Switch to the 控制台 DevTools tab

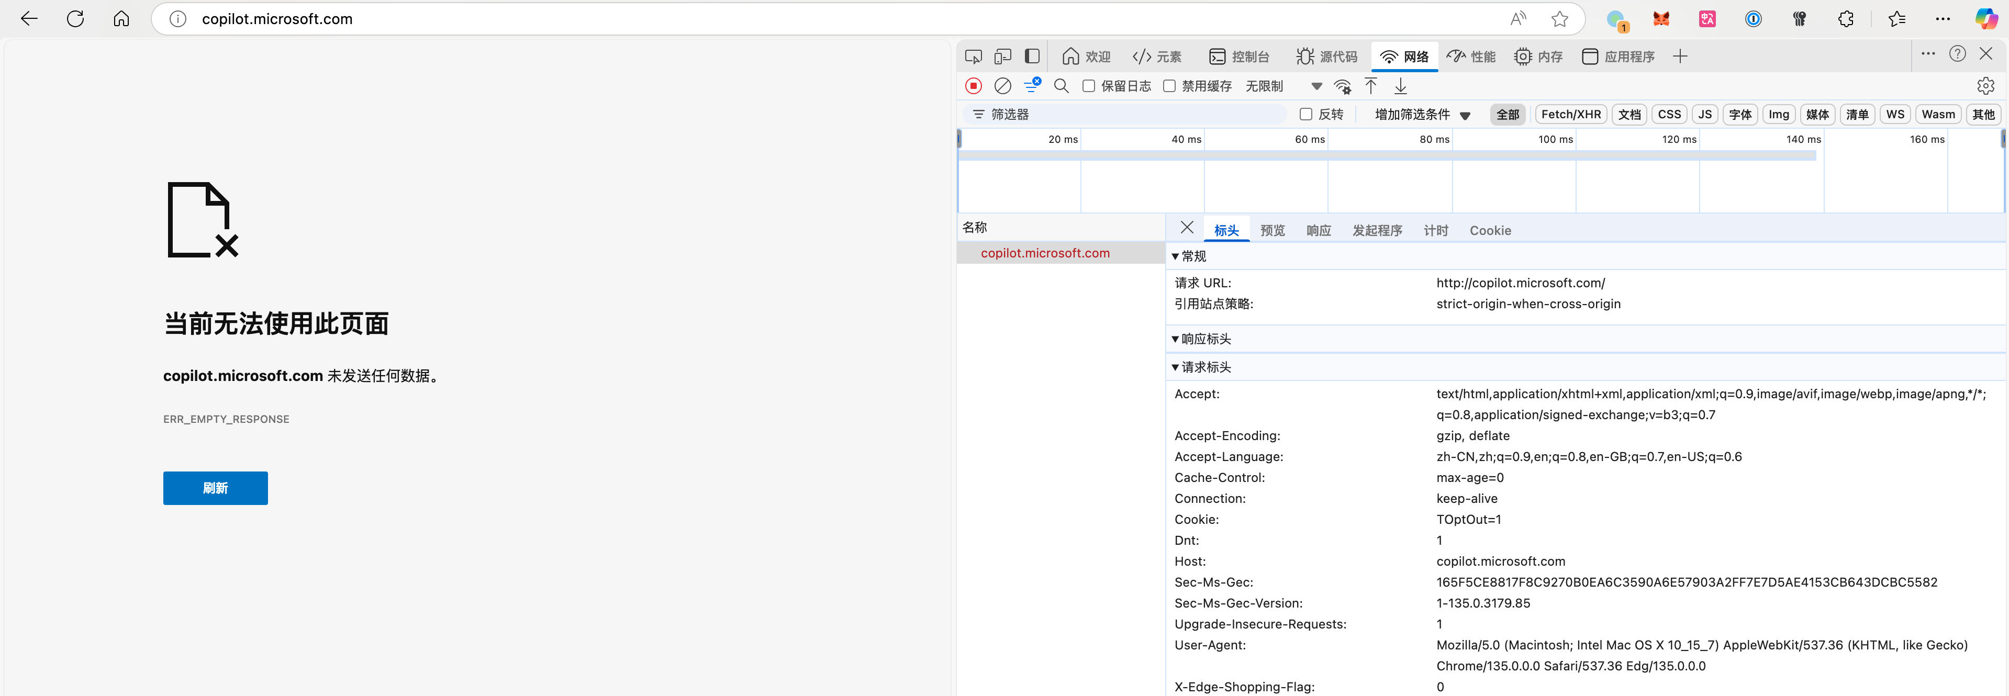coord(1238,56)
